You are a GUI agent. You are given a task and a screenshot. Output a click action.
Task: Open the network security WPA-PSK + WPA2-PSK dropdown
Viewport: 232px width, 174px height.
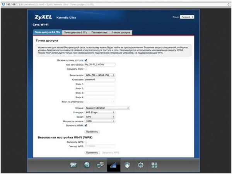coord(100,75)
